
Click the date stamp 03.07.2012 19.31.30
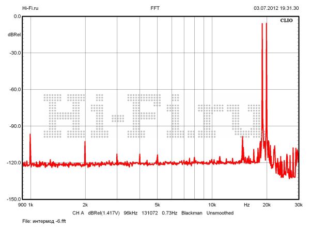click(276, 8)
